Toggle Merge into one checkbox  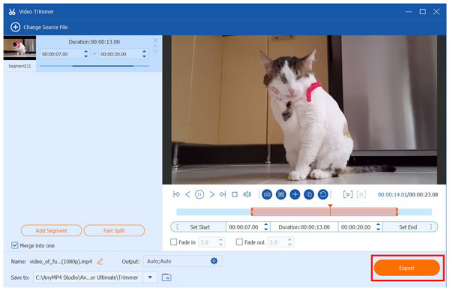tap(15, 245)
